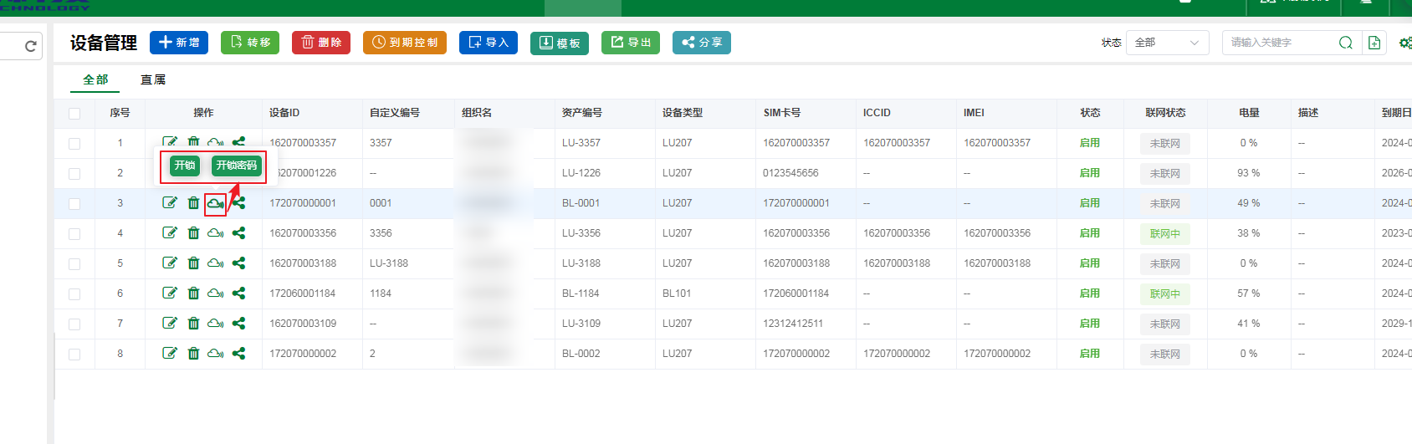The image size is (1412, 444).
Task: Click the add-file icon beside search
Action: (x=1374, y=43)
